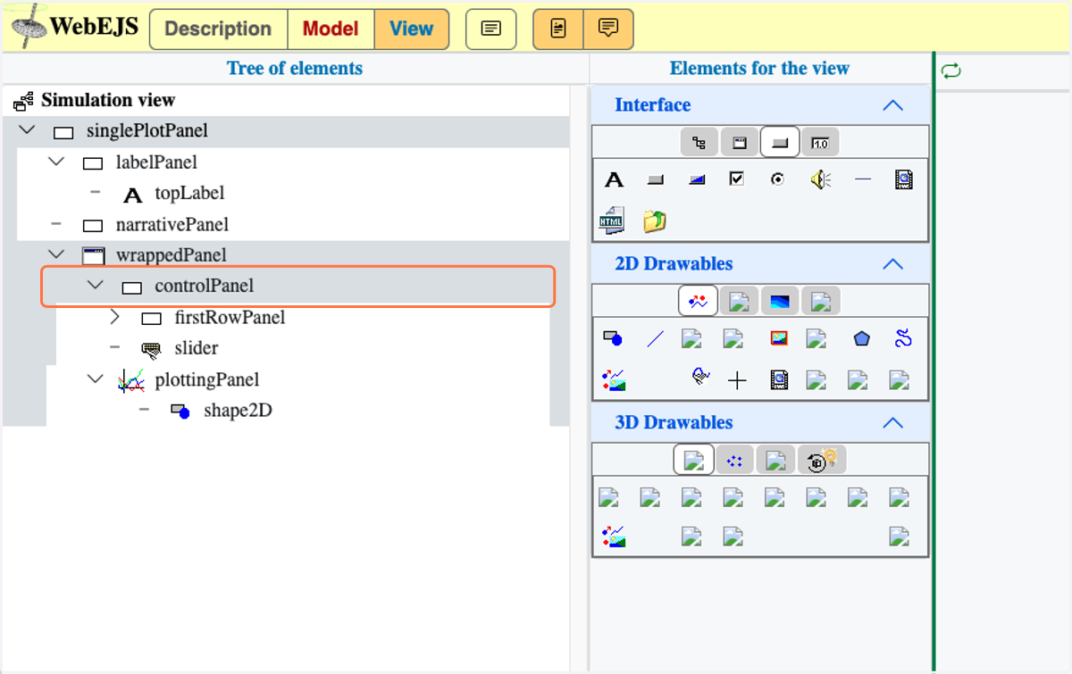Screen dimensions: 1072x674
Task: Pick the gray button element in Interface
Action: coord(656,180)
